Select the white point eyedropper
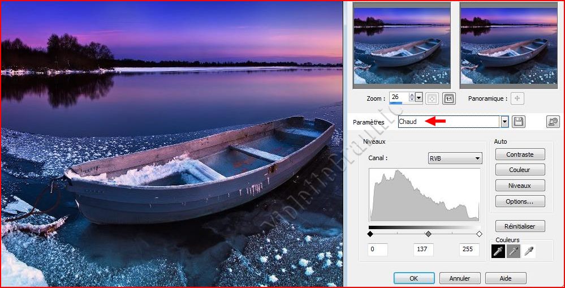This screenshot has width=565, height=288. pos(528,251)
